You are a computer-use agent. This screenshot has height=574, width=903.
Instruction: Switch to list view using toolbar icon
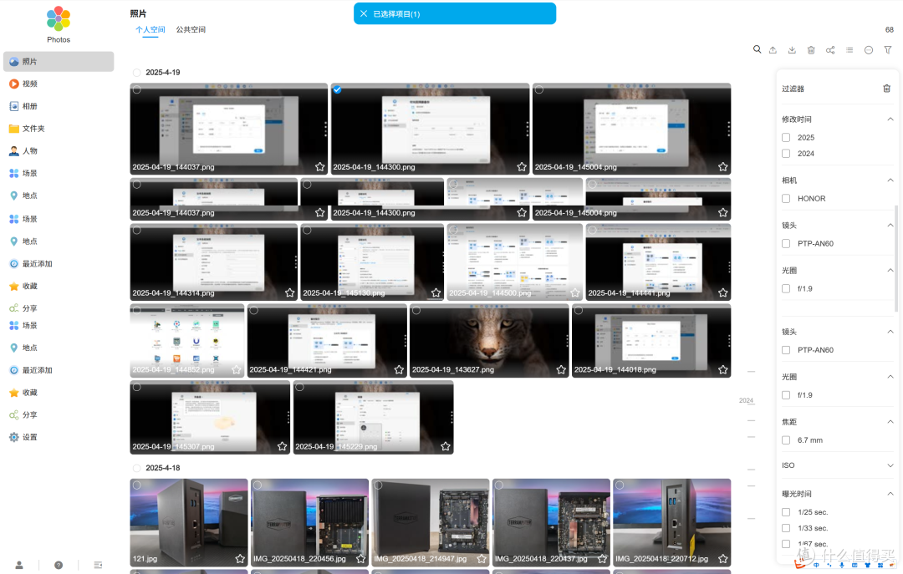tap(849, 50)
